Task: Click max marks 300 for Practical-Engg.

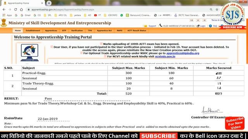Action: point(128,73)
